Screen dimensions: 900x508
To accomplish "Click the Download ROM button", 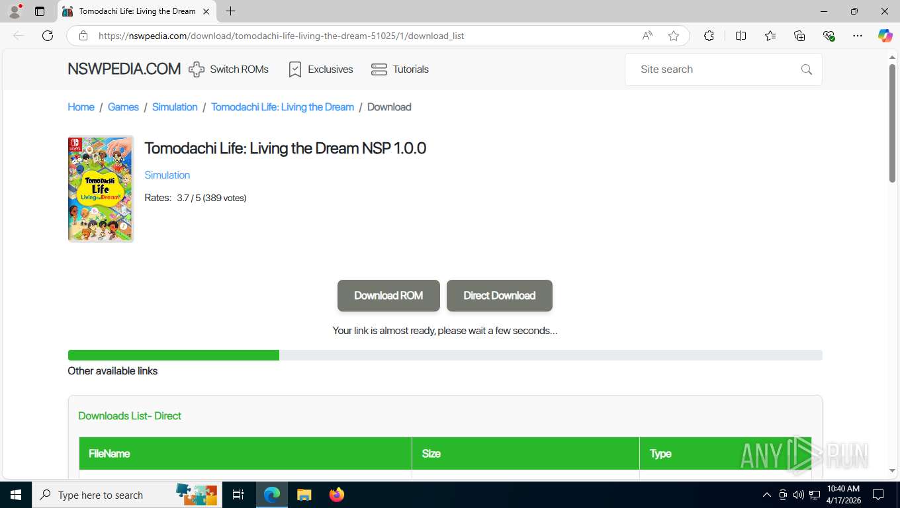I will tap(388, 296).
